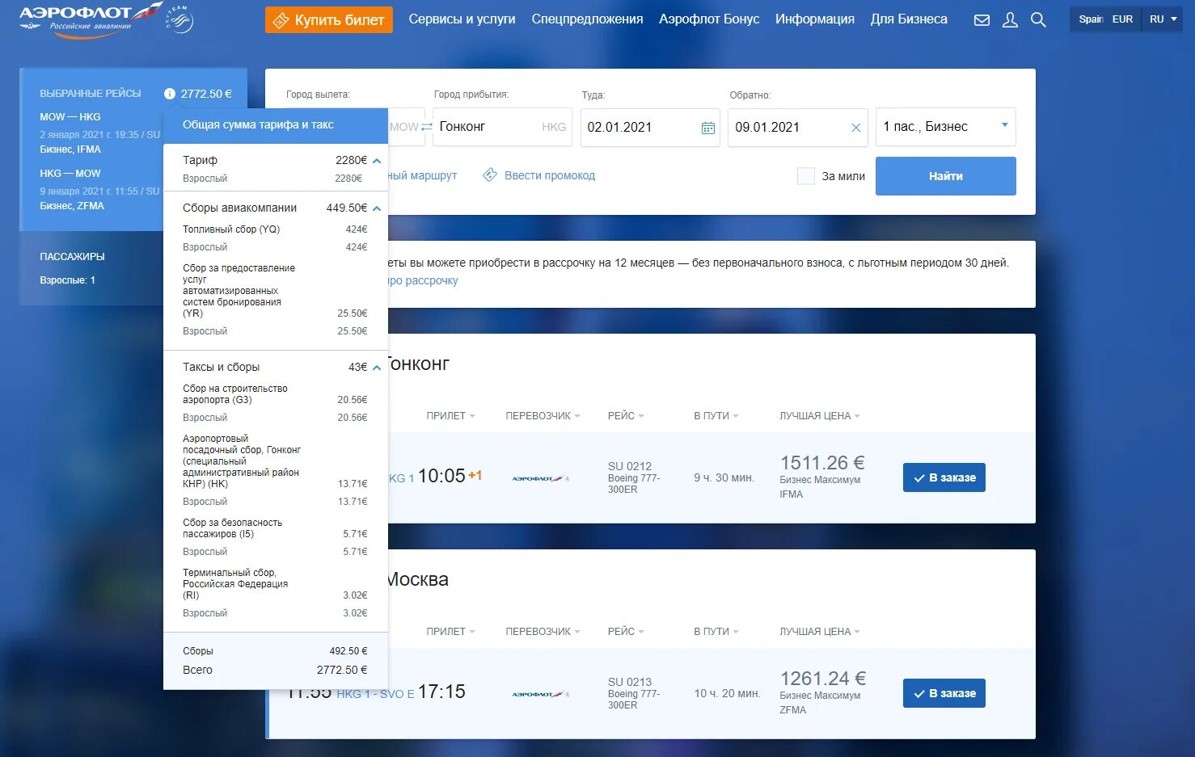This screenshot has width=1195, height=757.
Task: Click Aeroflot carrier logo for SU 0213
Action: point(541,694)
